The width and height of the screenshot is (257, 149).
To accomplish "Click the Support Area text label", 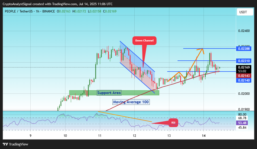I will [x=109, y=93].
